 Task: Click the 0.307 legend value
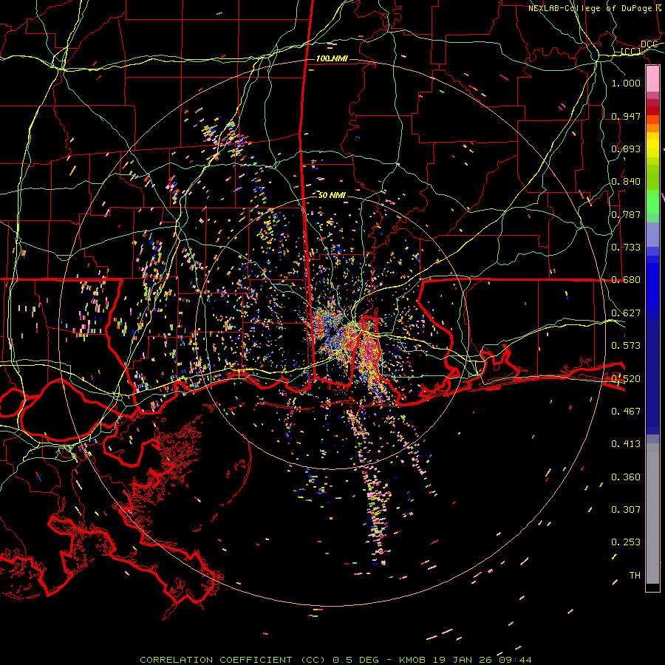626,509
